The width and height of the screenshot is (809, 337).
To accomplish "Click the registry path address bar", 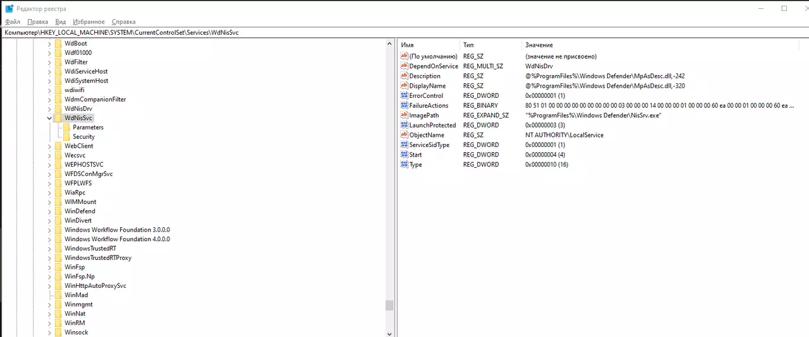I will coord(404,32).
